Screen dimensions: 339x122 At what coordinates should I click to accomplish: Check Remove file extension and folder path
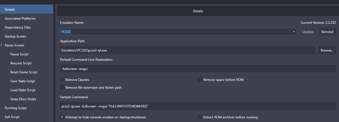click(x=62, y=88)
